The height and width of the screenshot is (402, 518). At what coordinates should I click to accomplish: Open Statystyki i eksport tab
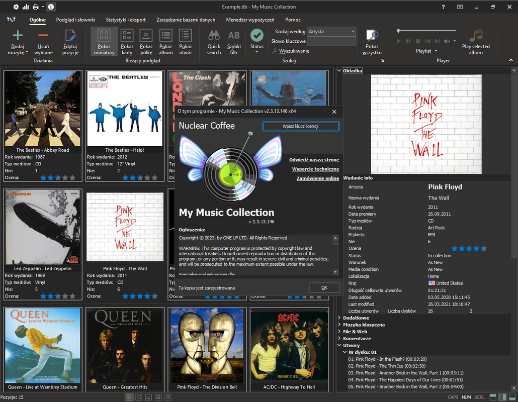click(126, 20)
